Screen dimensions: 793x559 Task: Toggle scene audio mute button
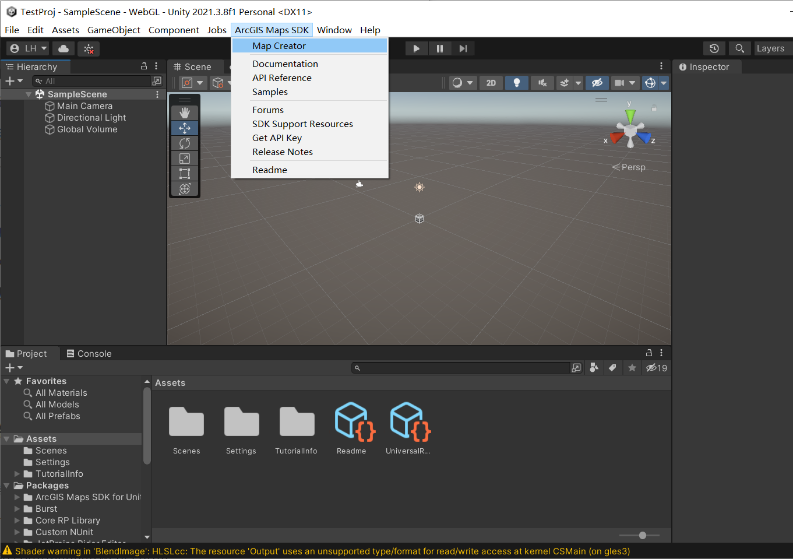coord(542,83)
